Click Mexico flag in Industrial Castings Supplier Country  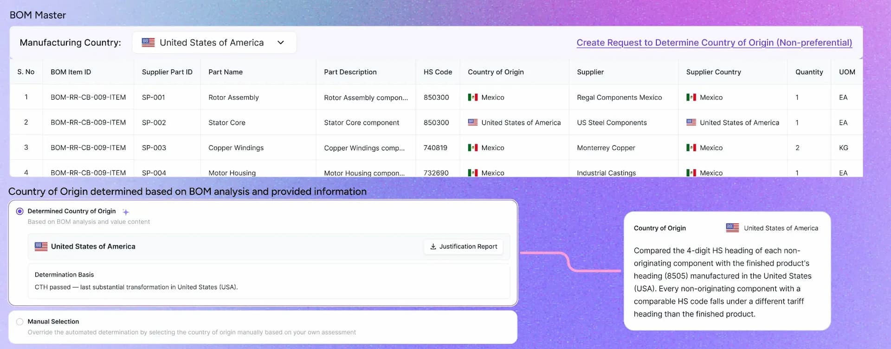[x=691, y=173]
